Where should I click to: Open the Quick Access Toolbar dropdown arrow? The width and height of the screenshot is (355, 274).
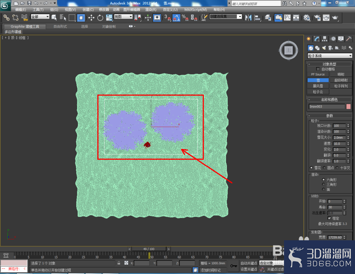click(55, 3)
